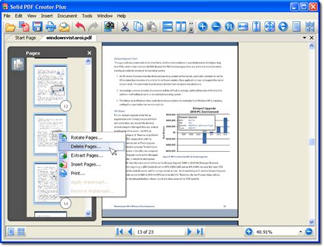Click the page number field 13 of 23
Image resolution: width=324 pixels, height=247 pixels.
(x=159, y=232)
